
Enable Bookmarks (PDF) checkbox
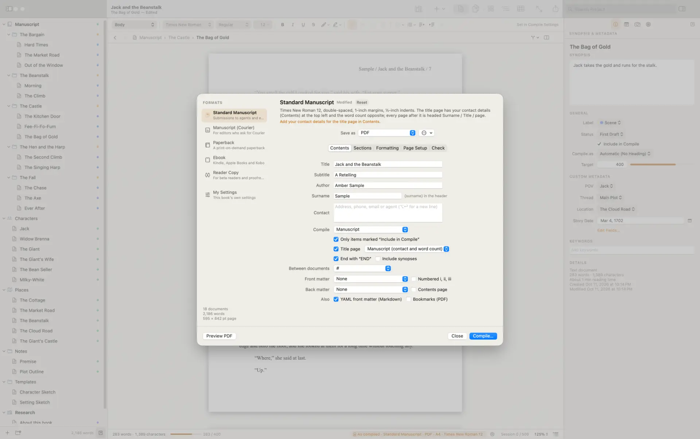tap(408, 299)
